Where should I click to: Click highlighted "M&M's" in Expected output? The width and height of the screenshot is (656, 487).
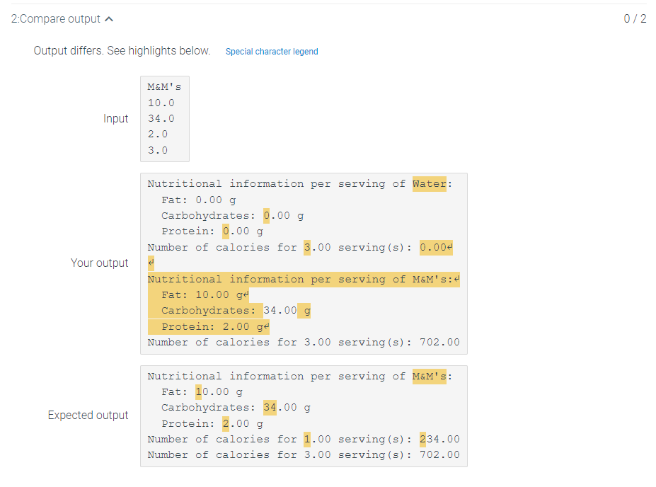pos(430,377)
